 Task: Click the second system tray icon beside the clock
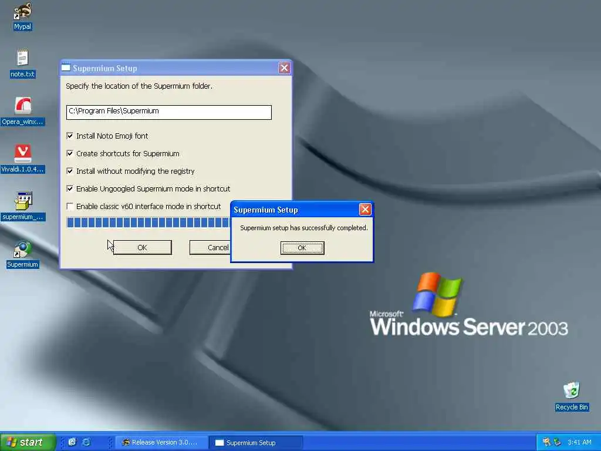point(558,442)
